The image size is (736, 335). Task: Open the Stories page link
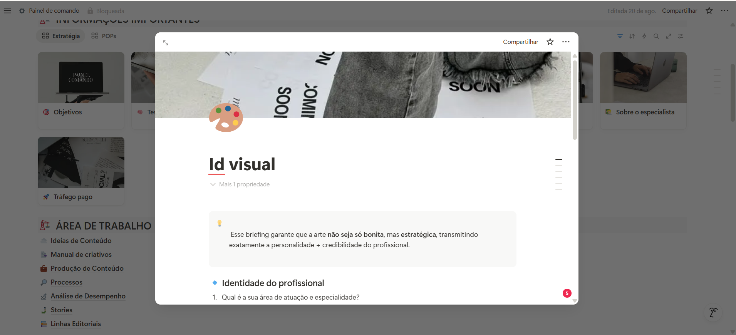tap(61, 310)
